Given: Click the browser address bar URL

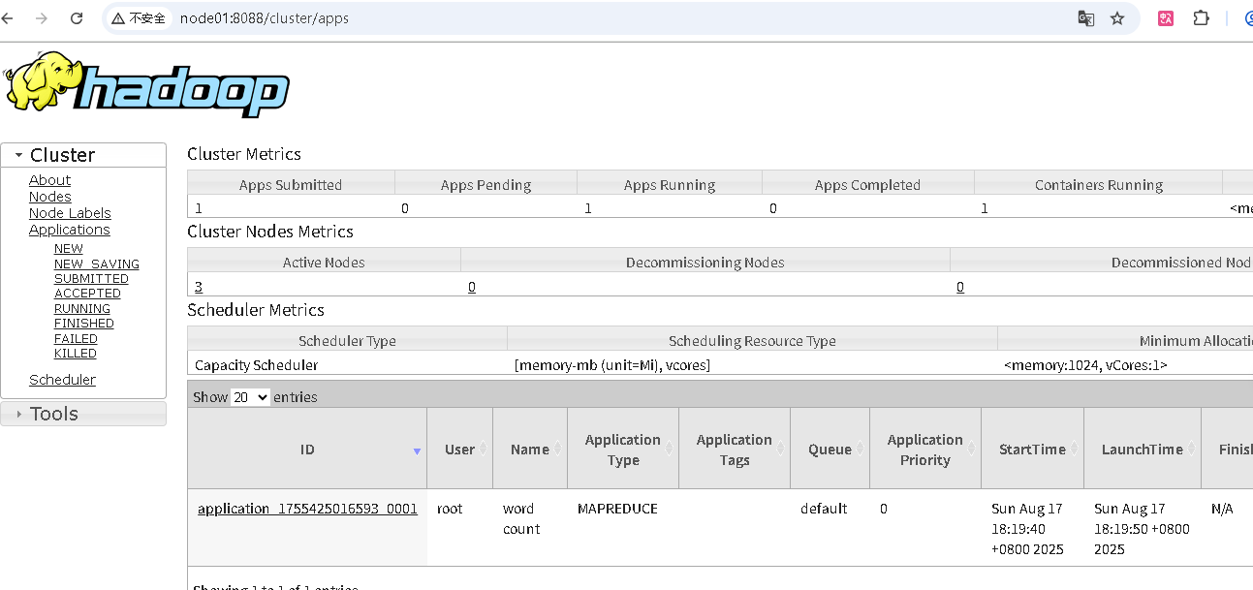Looking at the screenshot, I should point(265,18).
